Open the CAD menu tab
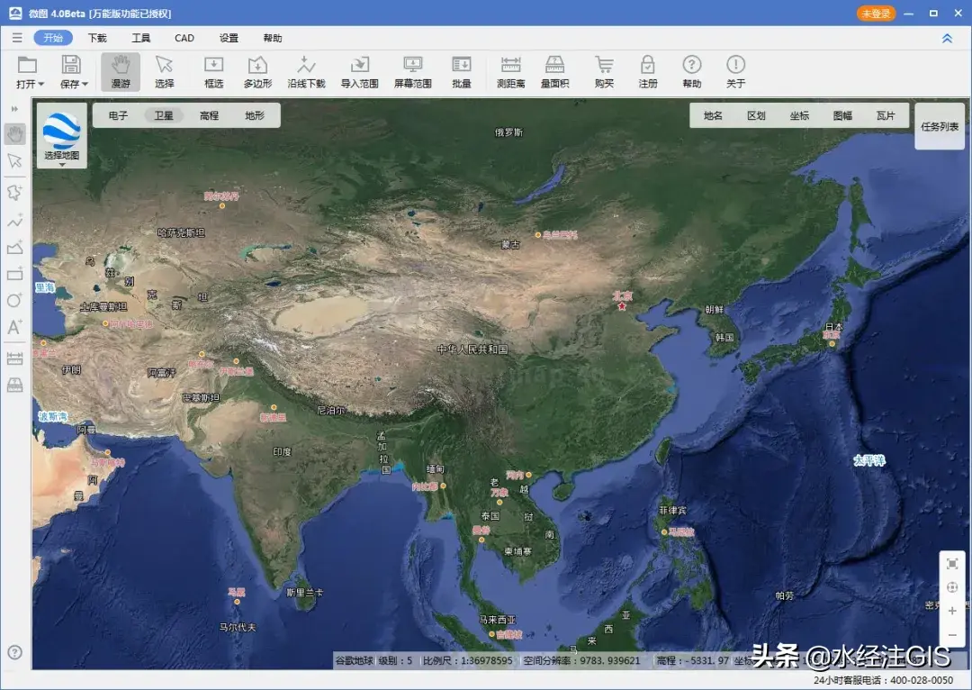 184,38
